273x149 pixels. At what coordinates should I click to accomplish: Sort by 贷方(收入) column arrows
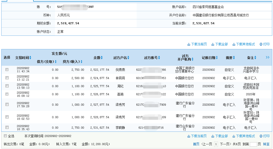coord(81,62)
